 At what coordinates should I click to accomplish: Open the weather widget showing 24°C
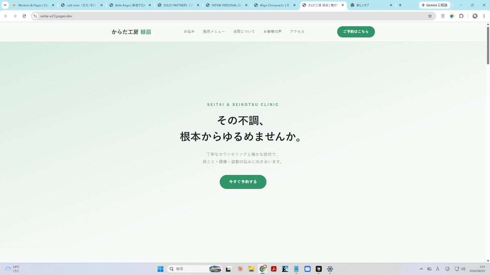point(12,269)
